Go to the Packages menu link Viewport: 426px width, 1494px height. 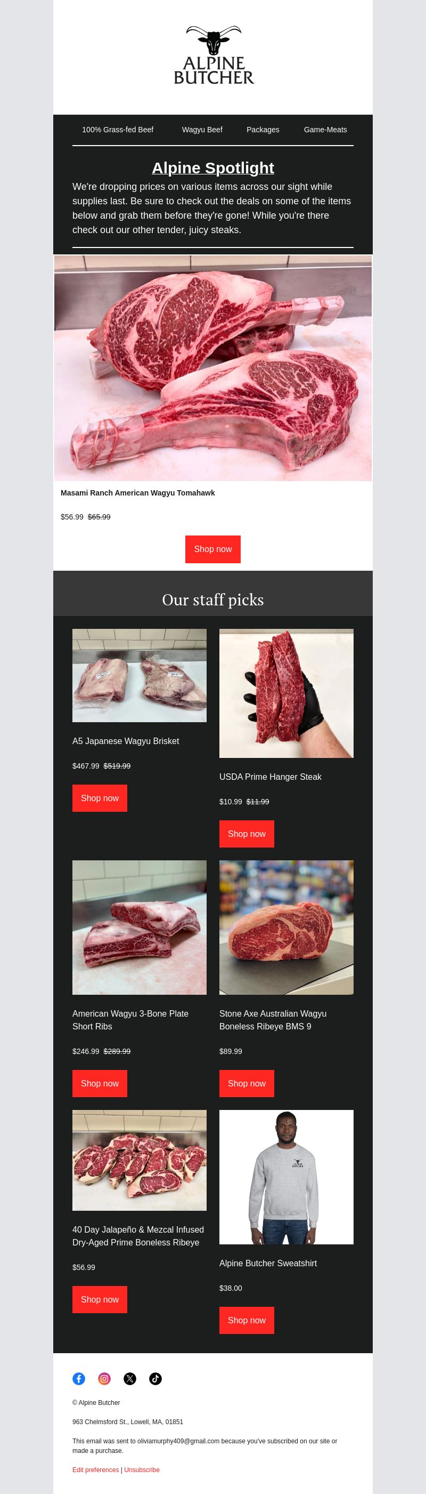263,129
